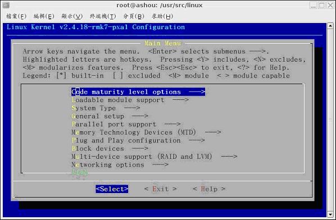Open General setup submenu
This screenshot has width=336, height=220.
(x=110, y=116)
